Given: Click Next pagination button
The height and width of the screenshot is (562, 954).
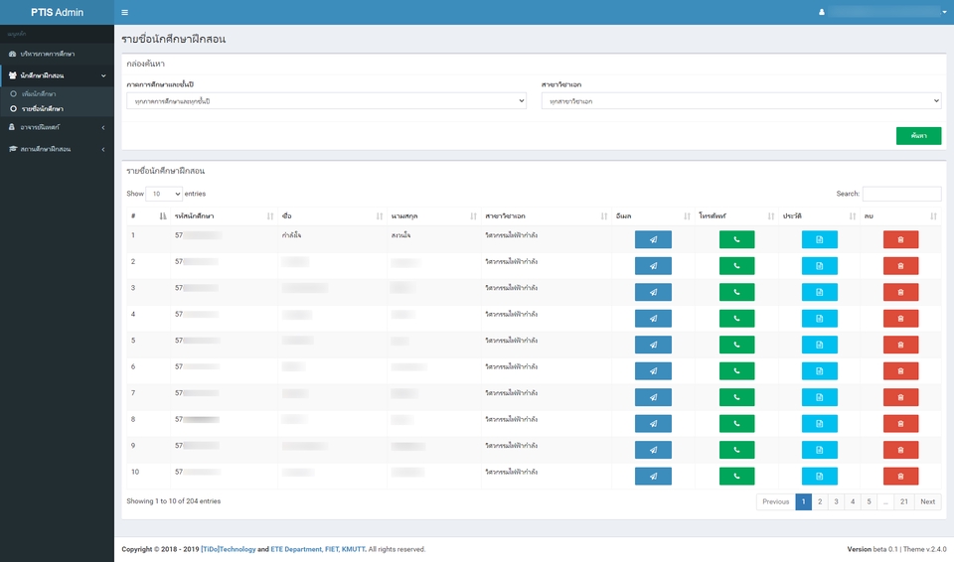Looking at the screenshot, I should click(927, 501).
